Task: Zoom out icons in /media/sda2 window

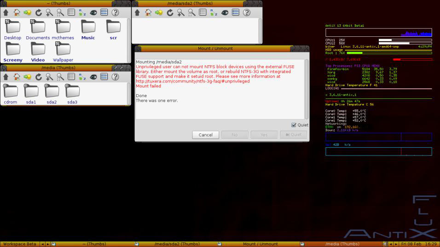Action: (191, 12)
